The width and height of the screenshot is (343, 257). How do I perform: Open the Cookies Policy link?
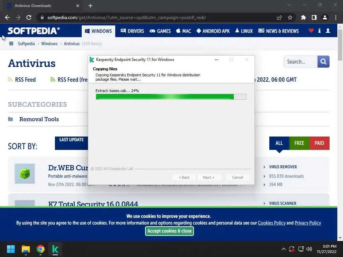[x=272, y=223]
